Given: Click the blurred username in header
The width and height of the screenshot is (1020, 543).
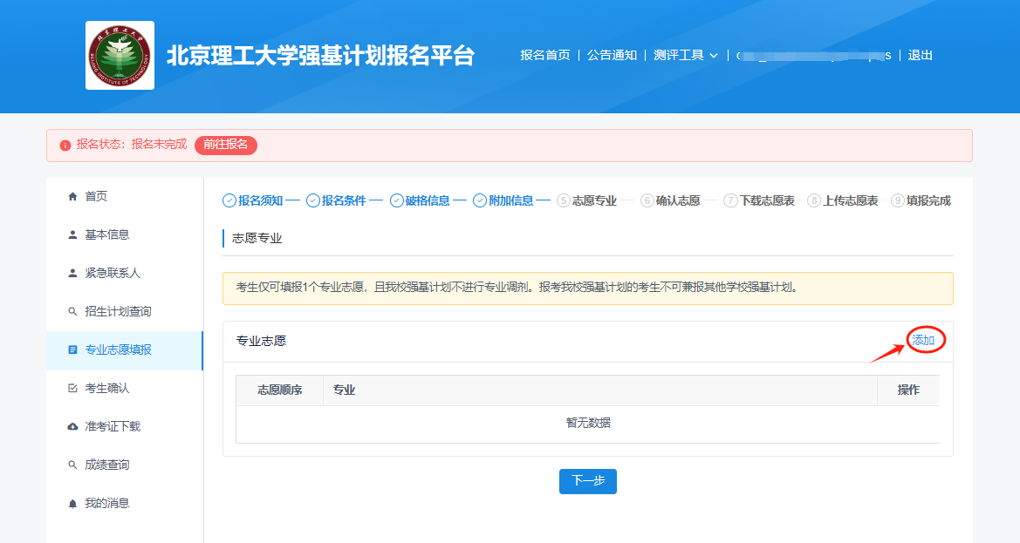Looking at the screenshot, I should pyautogui.click(x=814, y=56).
